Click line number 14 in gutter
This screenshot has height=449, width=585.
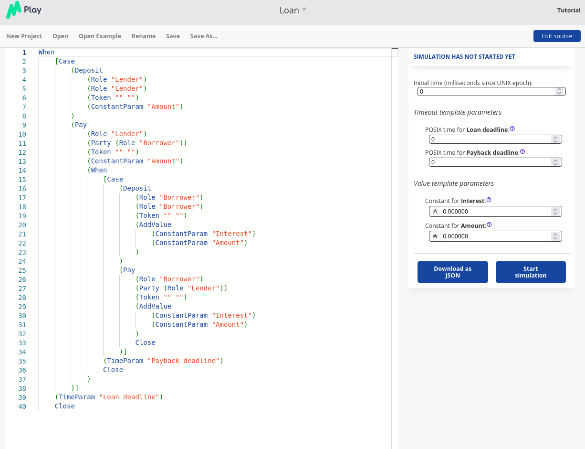pos(22,171)
